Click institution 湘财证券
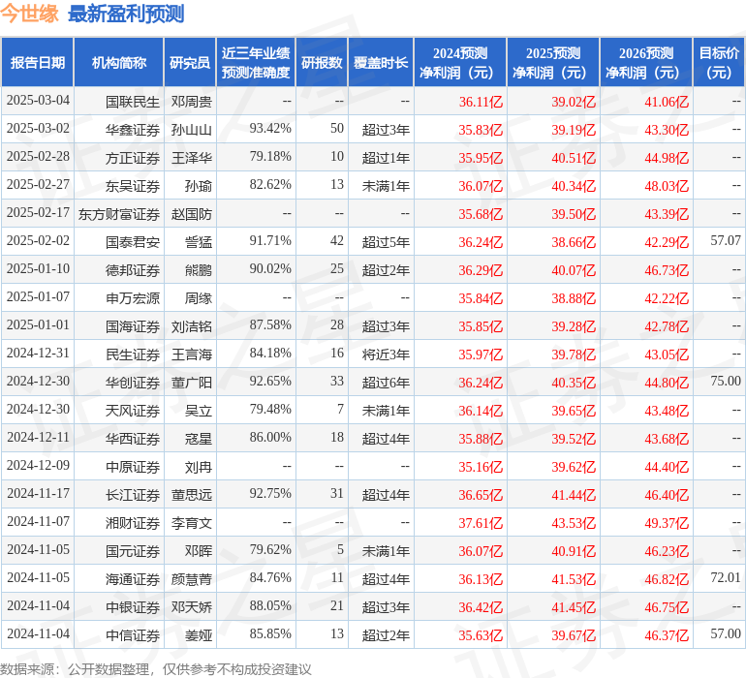The image size is (746, 678). click(133, 523)
